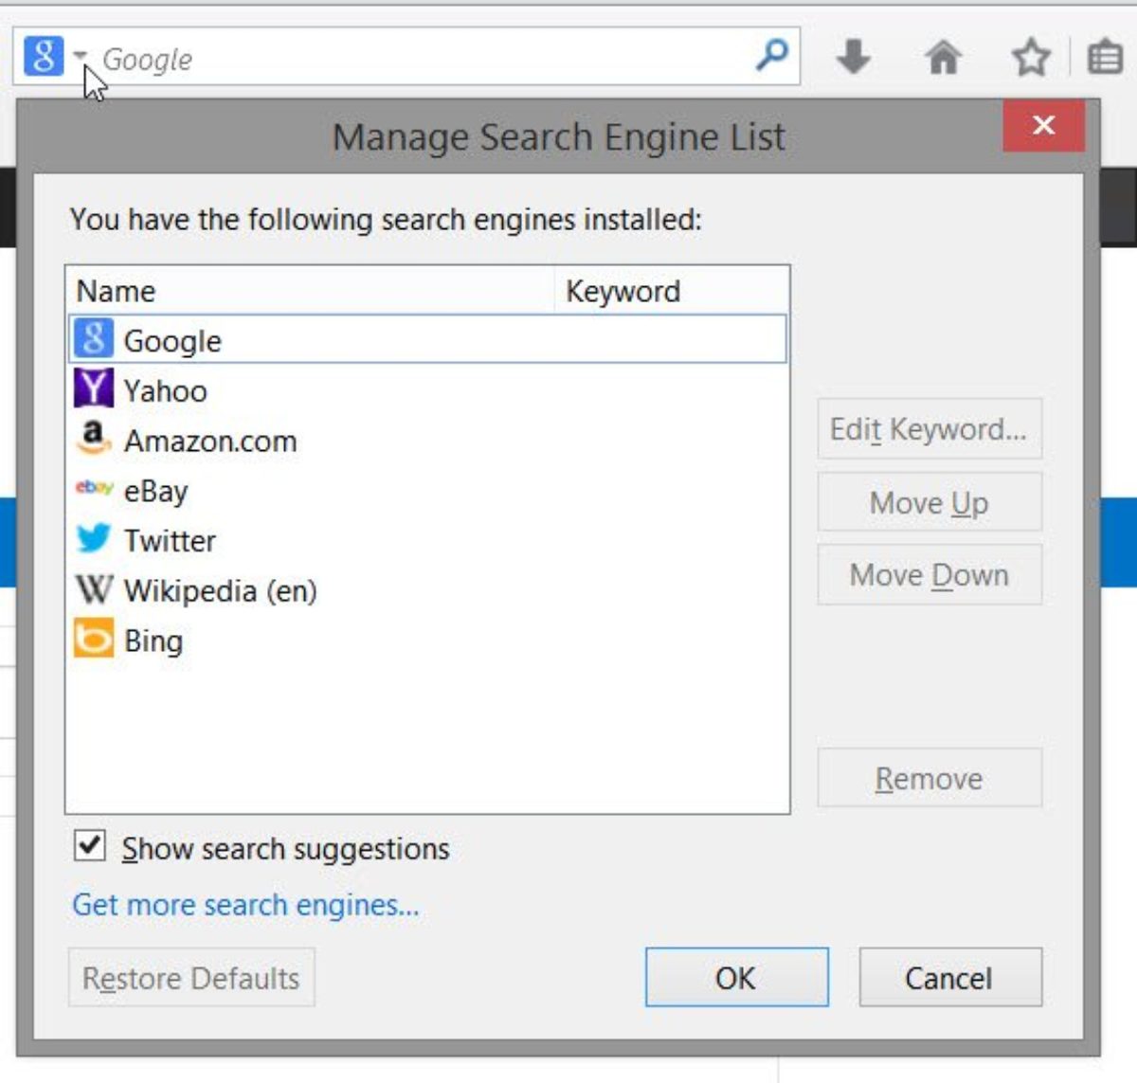Image resolution: width=1137 pixels, height=1083 pixels.
Task: Go to the Home page icon
Action: (943, 58)
